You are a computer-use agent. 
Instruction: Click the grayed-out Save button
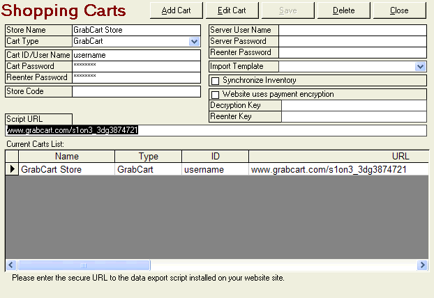[x=288, y=10]
